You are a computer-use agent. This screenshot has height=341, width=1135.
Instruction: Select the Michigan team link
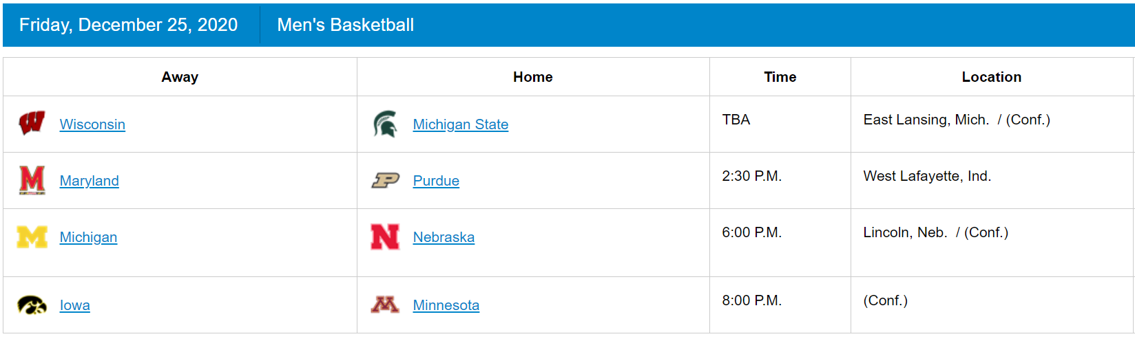click(88, 237)
